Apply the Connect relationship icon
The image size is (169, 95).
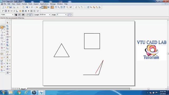[3, 11]
